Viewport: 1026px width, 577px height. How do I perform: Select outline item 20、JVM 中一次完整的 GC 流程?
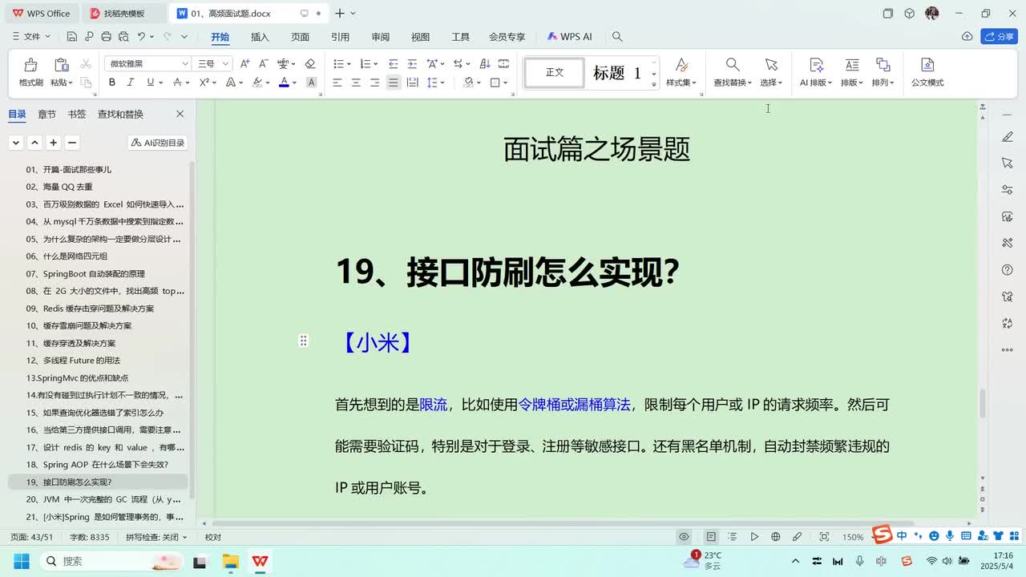(x=98, y=499)
